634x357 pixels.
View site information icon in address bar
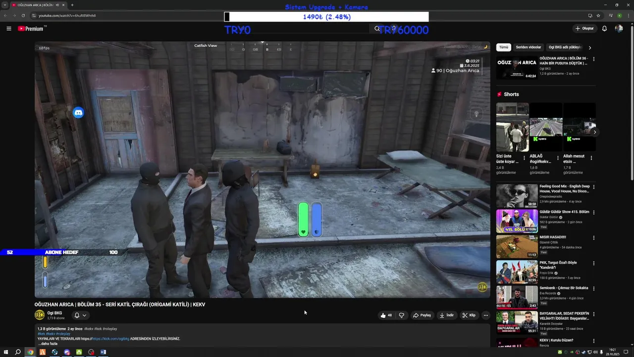[33, 15]
